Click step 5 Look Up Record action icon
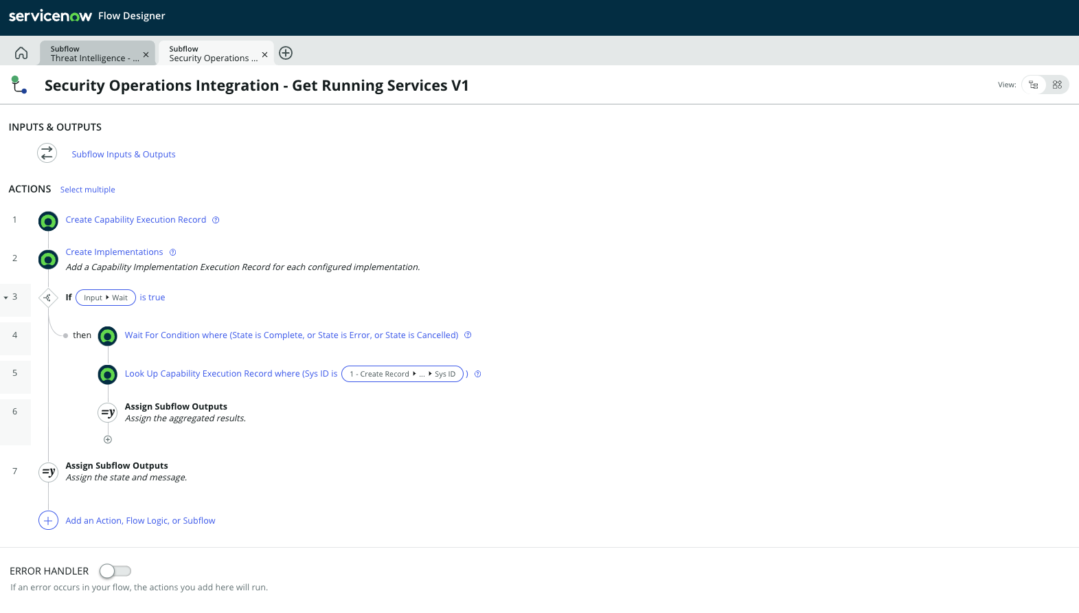Image resolution: width=1079 pixels, height=613 pixels. (108, 375)
